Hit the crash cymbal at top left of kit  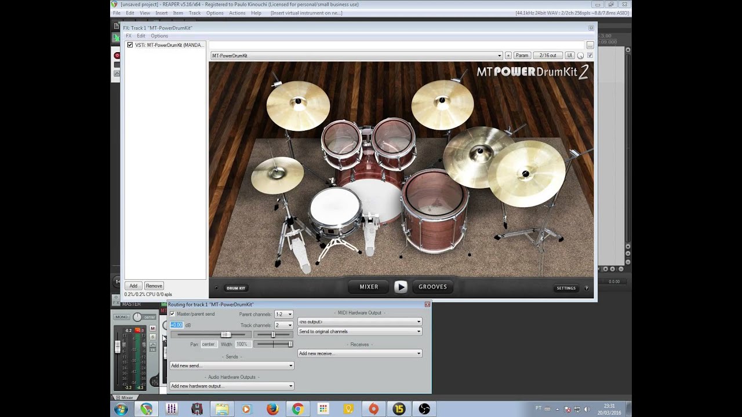click(298, 105)
